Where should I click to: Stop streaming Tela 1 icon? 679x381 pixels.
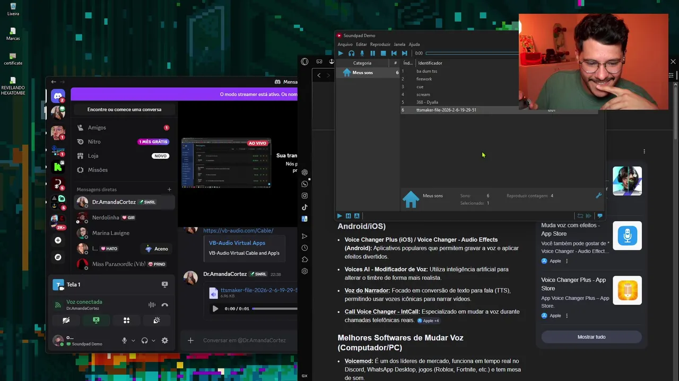pyautogui.click(x=164, y=285)
